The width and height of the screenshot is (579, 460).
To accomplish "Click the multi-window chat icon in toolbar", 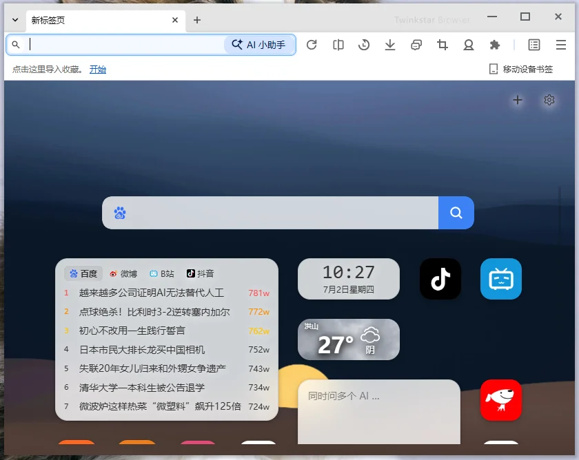I will tap(416, 45).
